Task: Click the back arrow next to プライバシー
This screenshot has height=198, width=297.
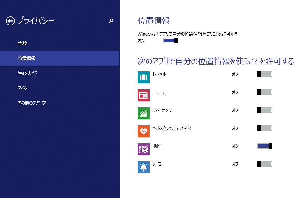Action: [x=10, y=21]
